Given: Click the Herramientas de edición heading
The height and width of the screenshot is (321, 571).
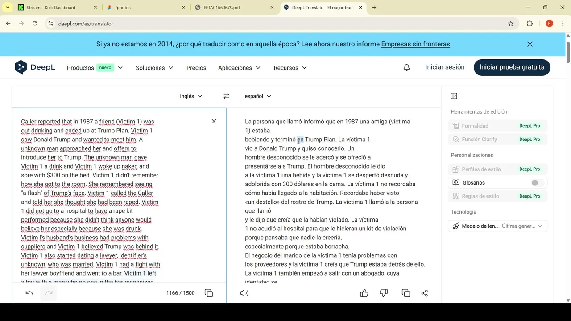Looking at the screenshot, I should coord(479,111).
